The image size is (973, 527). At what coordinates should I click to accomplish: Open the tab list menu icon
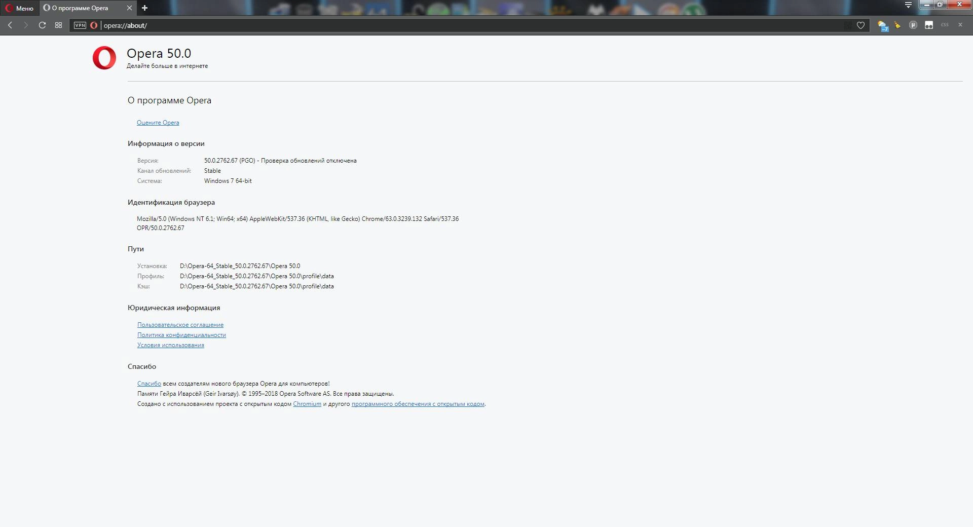coord(908,5)
